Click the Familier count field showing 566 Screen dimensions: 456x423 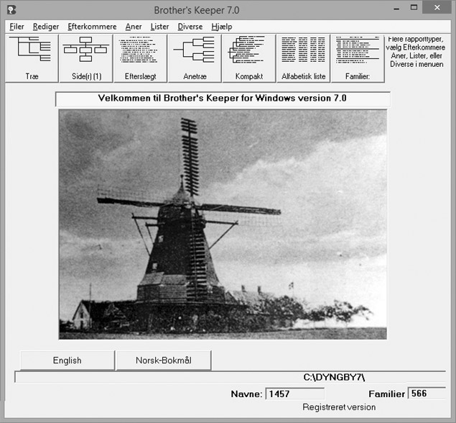427,394
